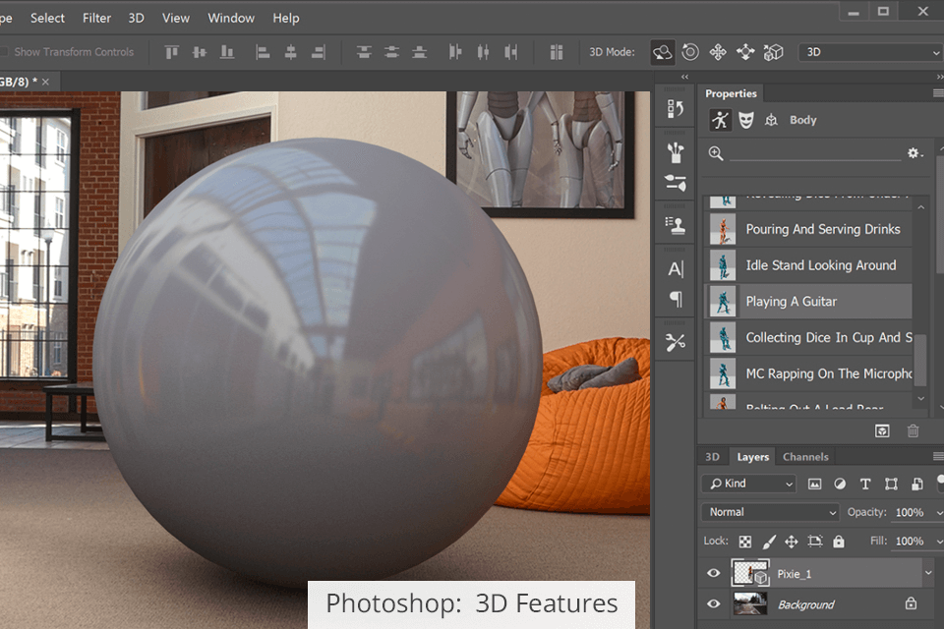Click the search magnifier in Properties
Viewport: 944px width, 629px height.
(716, 153)
